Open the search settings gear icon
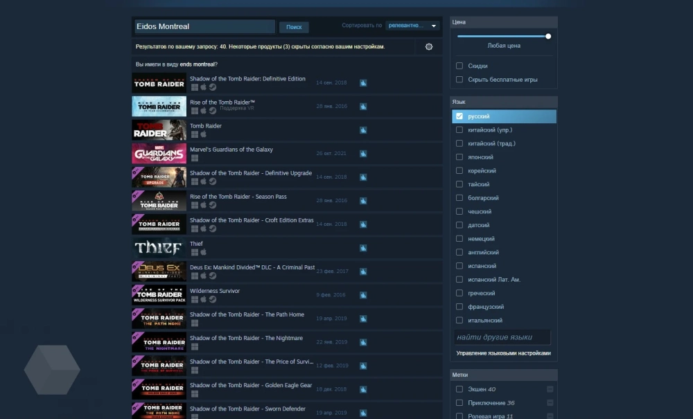 coord(429,46)
